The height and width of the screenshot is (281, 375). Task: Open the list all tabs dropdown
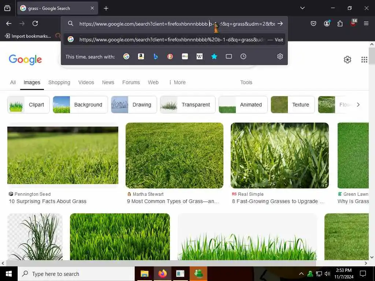coord(302,8)
